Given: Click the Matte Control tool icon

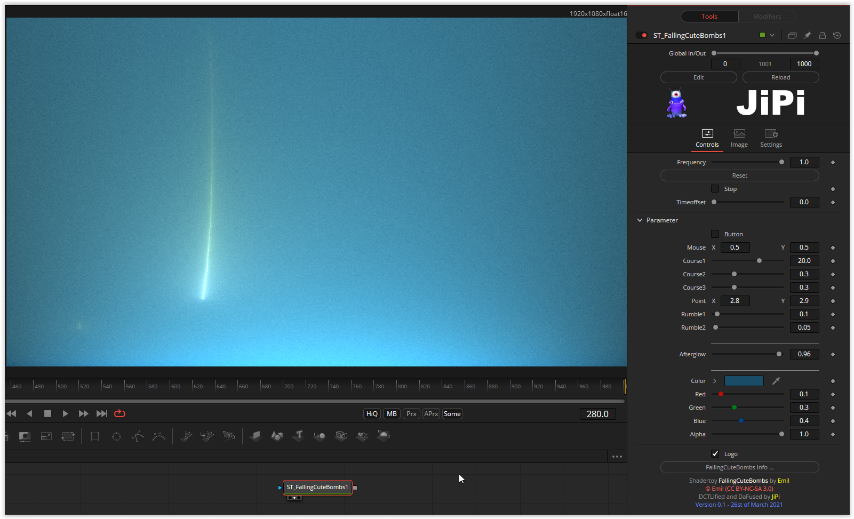Looking at the screenshot, I should tap(25, 436).
